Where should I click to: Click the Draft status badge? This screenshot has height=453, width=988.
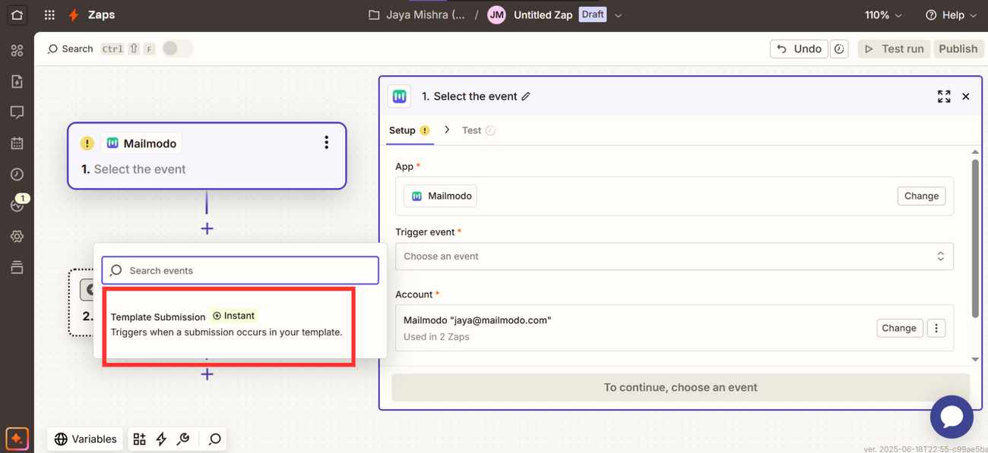(x=593, y=14)
